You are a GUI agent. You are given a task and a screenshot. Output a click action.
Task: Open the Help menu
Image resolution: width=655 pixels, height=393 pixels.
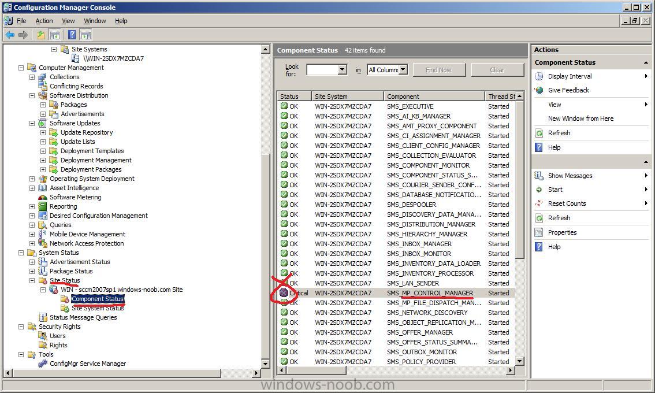121,21
